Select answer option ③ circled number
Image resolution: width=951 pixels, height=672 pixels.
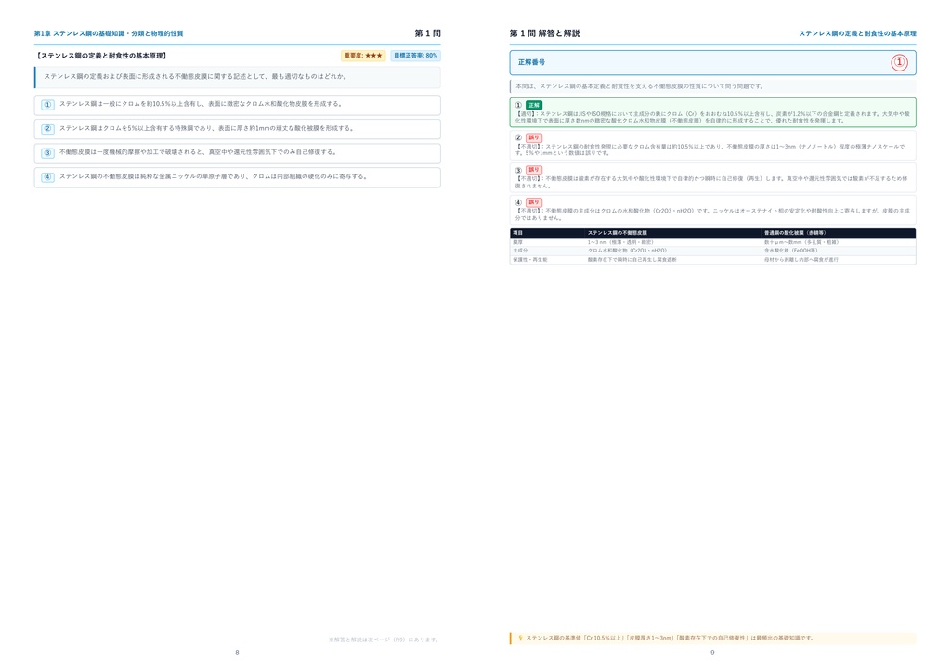[48, 153]
